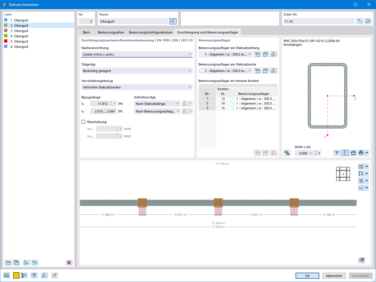Click the reset view icon in graphic

pos(362,260)
